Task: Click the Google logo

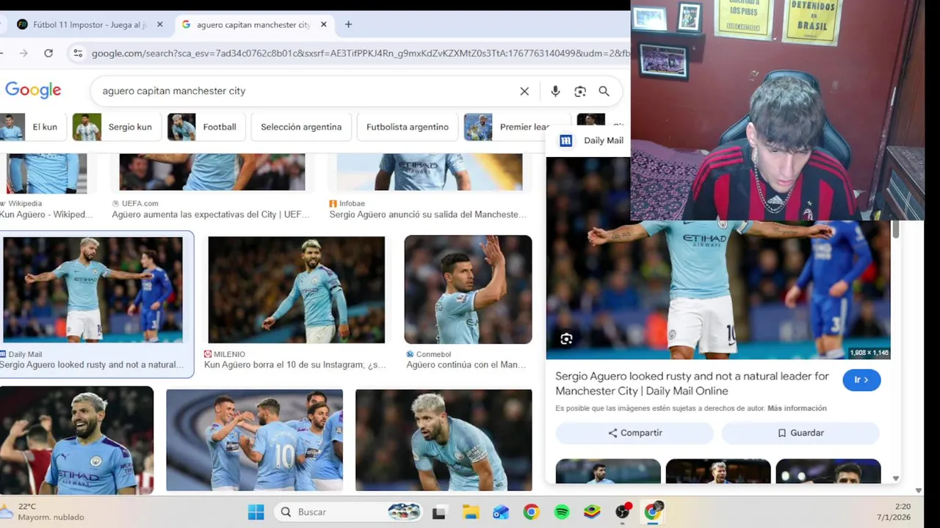Action: click(x=33, y=90)
